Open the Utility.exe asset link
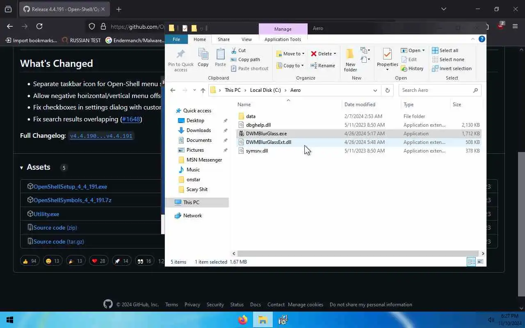 [46, 214]
